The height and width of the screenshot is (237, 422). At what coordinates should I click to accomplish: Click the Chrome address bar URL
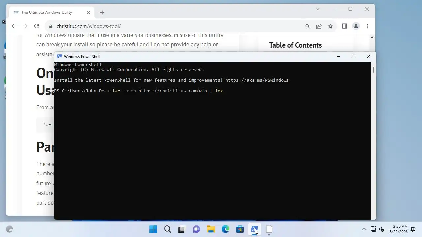89,26
